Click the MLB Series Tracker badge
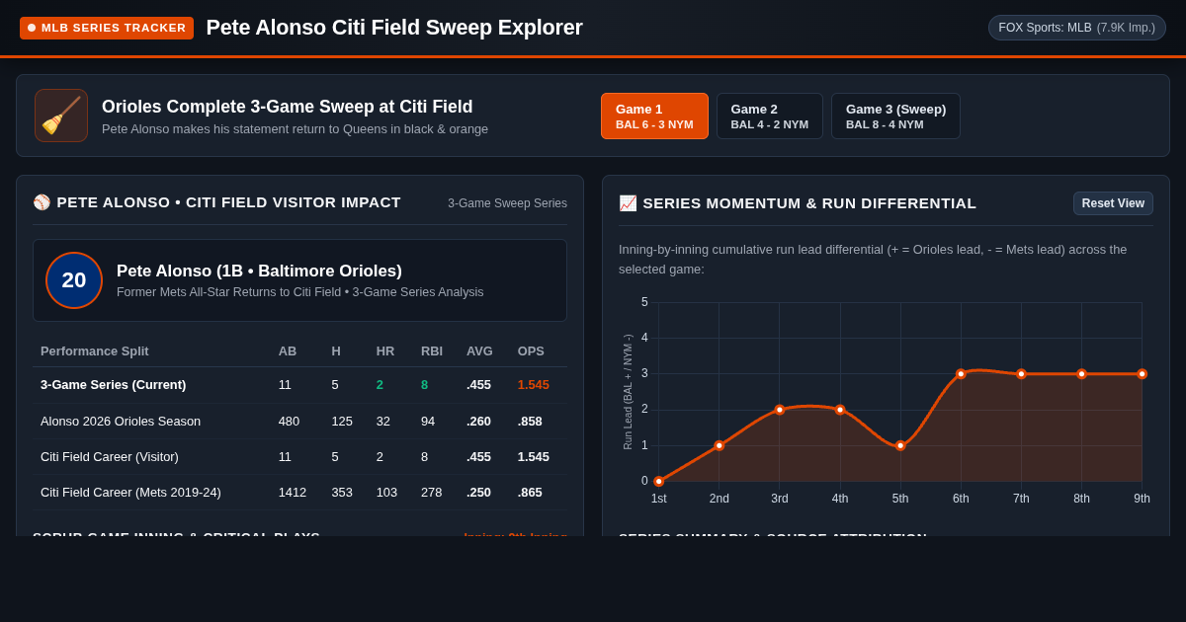 tap(107, 28)
